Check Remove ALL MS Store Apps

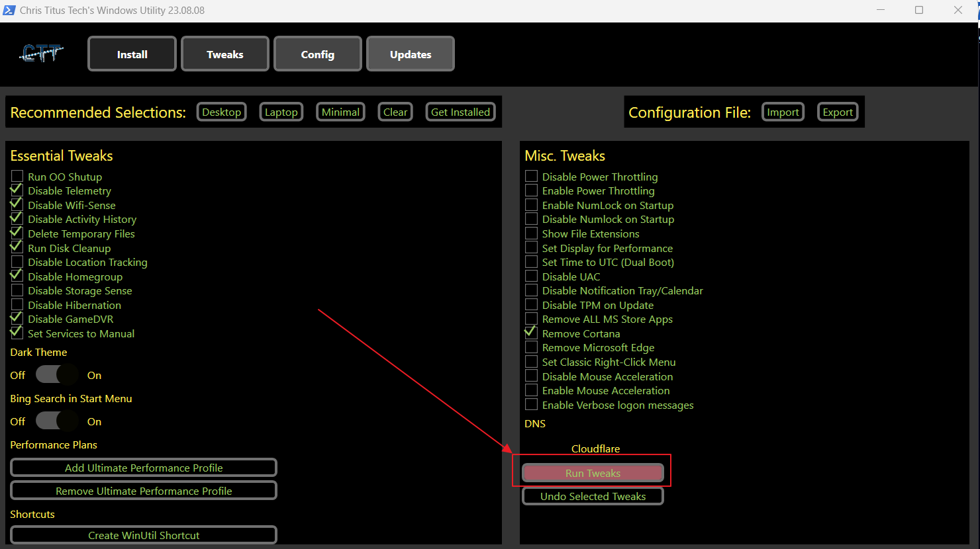tap(531, 319)
